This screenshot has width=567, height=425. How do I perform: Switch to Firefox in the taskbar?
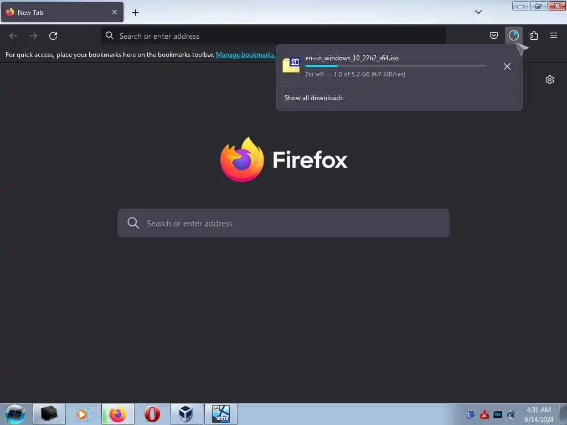coord(118,414)
